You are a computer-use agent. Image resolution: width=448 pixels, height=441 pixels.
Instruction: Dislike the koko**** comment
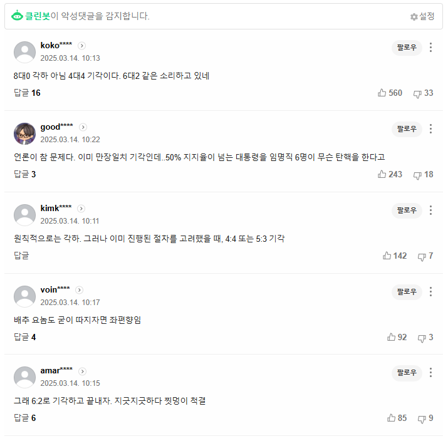tap(417, 93)
